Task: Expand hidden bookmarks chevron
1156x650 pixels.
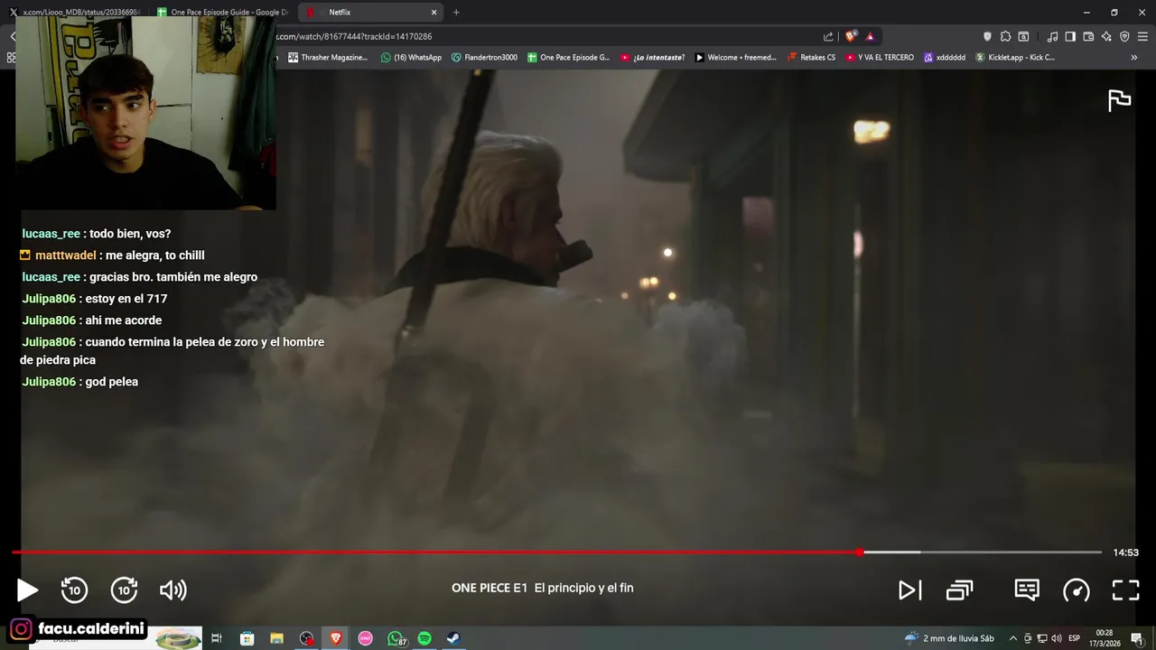Action: click(x=1134, y=58)
